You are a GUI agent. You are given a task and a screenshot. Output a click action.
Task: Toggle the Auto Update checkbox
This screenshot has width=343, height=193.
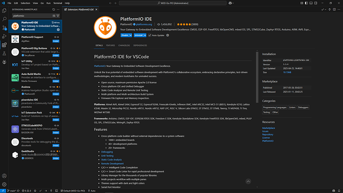pyautogui.click(x=150, y=35)
